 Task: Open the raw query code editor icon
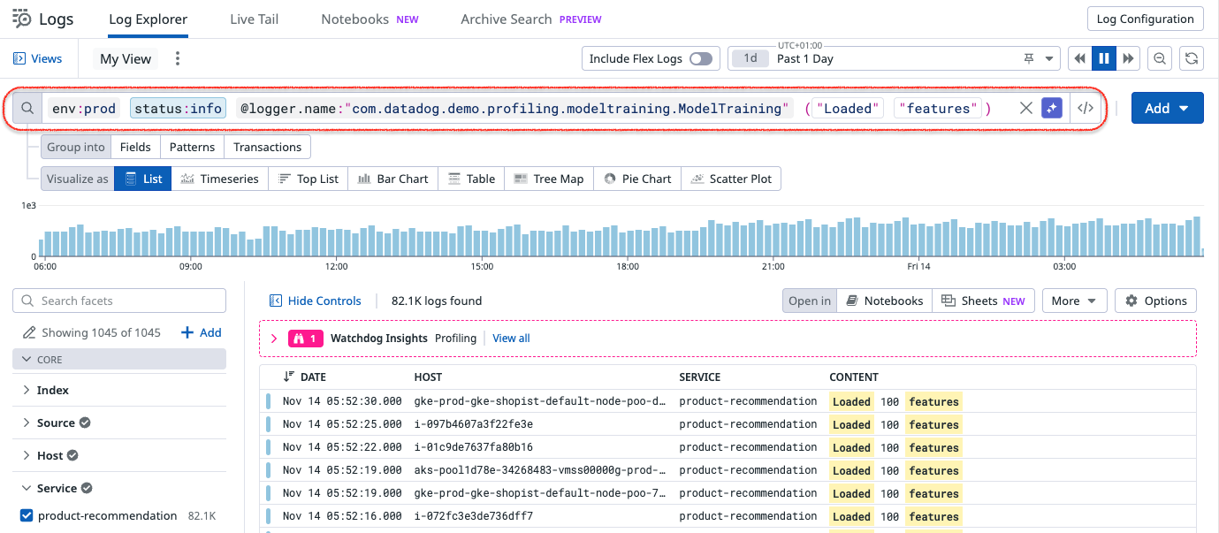pyautogui.click(x=1086, y=108)
